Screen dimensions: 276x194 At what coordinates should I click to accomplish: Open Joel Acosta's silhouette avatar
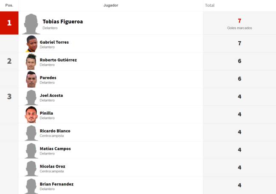coord(31,98)
